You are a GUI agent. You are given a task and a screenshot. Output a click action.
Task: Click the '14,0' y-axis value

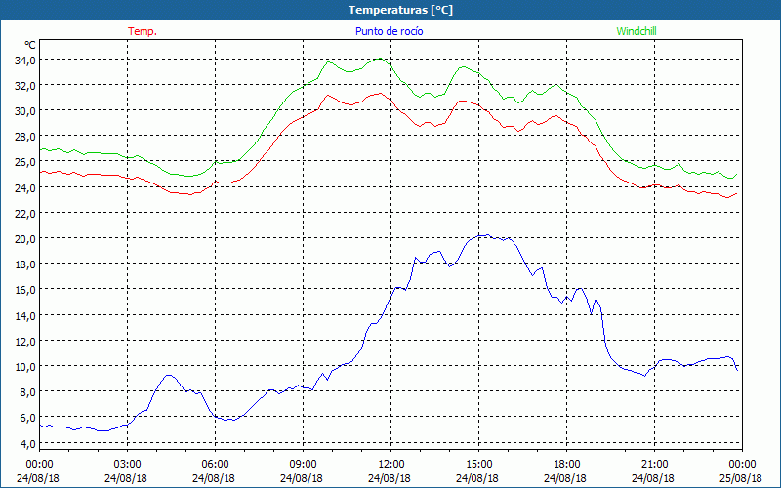tap(25, 316)
